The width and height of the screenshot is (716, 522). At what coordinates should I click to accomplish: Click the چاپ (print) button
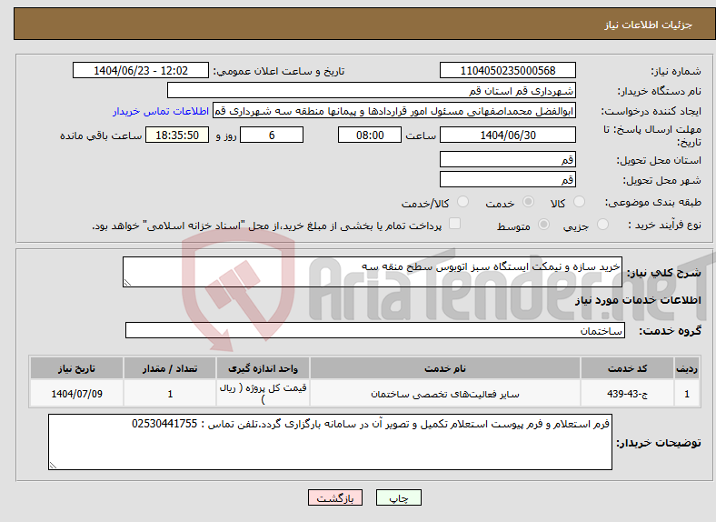[398, 497]
